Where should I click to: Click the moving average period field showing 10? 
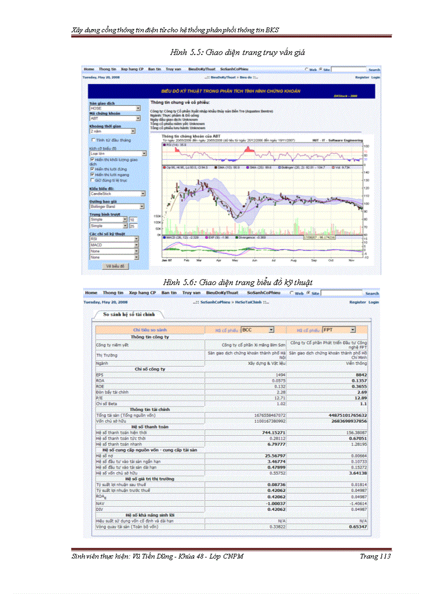click(x=133, y=219)
